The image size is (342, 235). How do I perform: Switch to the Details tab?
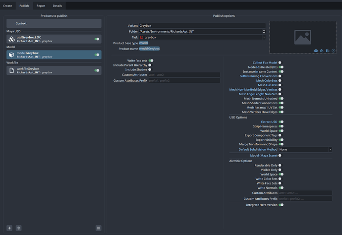click(x=57, y=6)
